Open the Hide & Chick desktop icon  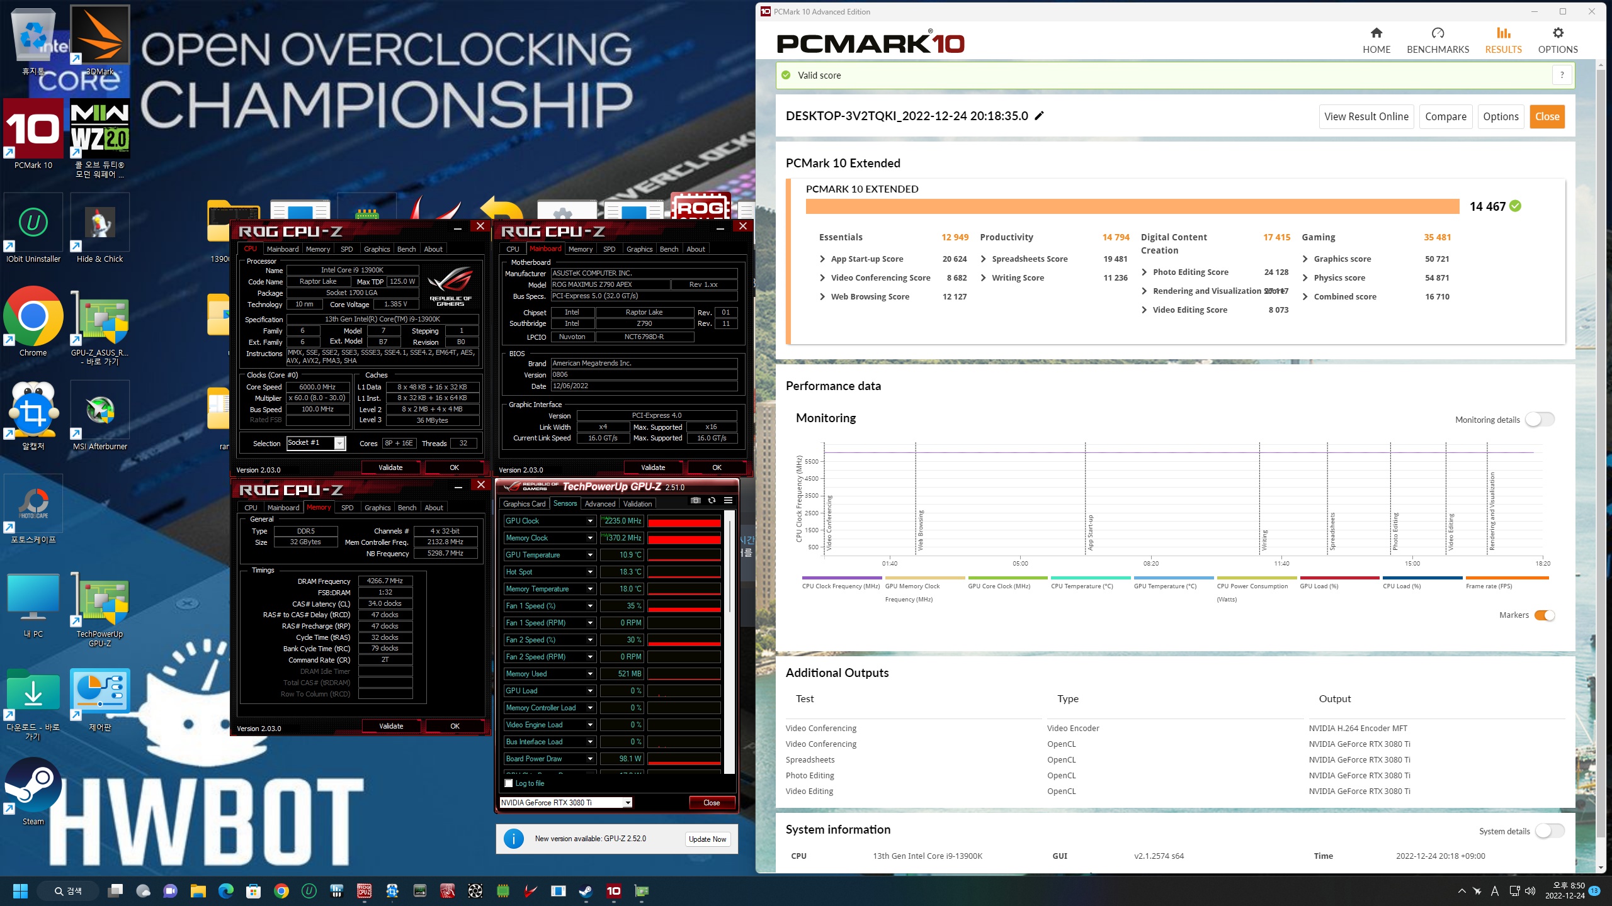100,228
